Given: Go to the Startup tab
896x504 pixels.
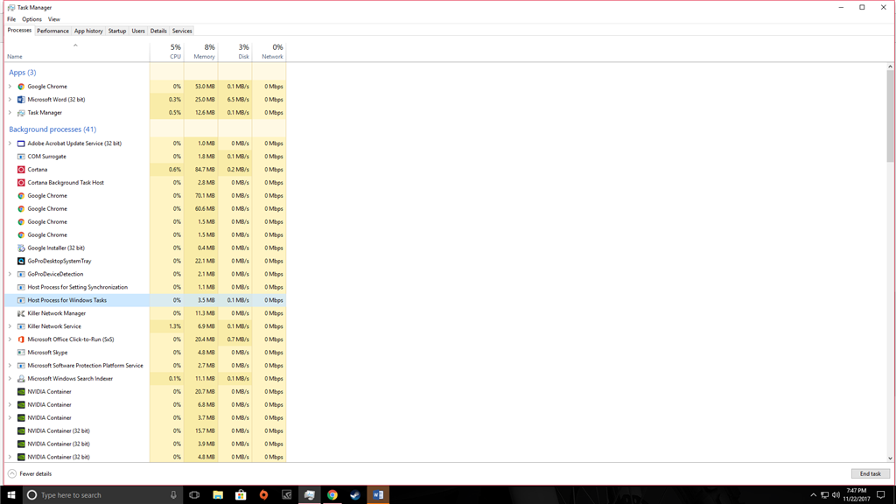Looking at the screenshot, I should click(x=117, y=31).
